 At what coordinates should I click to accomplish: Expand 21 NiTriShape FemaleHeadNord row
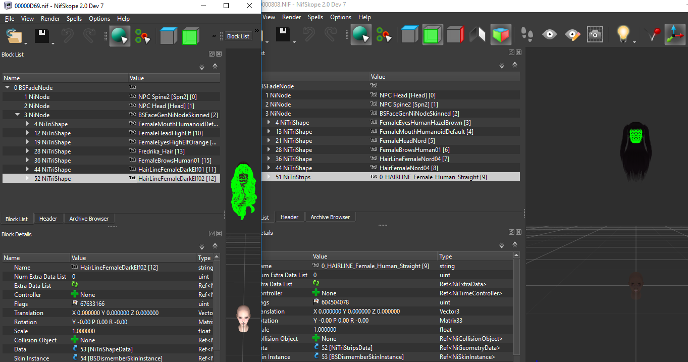[x=269, y=140]
